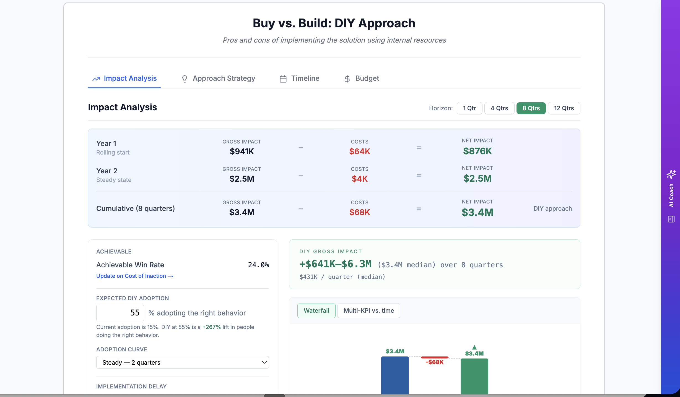Screen dimensions: 680x397
Task: Open the Adoption Curve dropdown
Action: pos(183,362)
